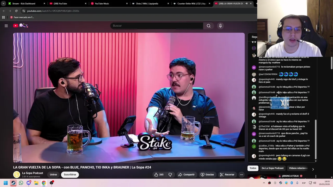Open Discord from the taskbar
Screen dimensions: 333x187
point(29,183)
